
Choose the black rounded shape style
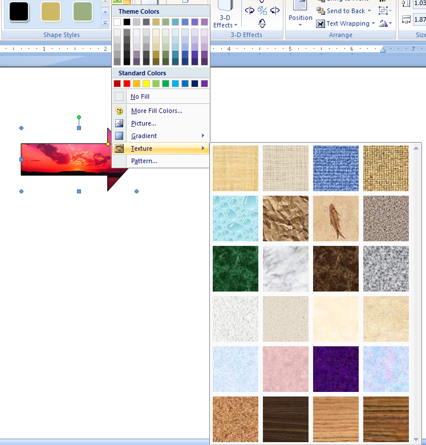pos(19,11)
